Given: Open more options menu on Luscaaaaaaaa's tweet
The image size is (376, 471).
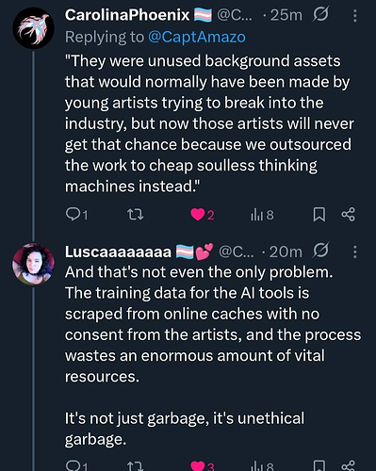Looking at the screenshot, I should (x=355, y=252).
